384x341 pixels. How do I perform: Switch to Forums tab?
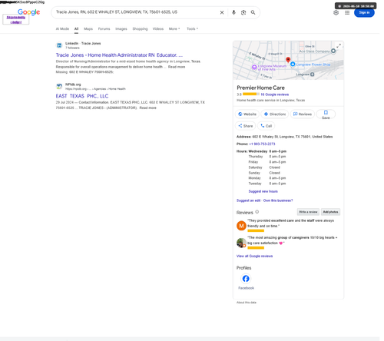(104, 29)
